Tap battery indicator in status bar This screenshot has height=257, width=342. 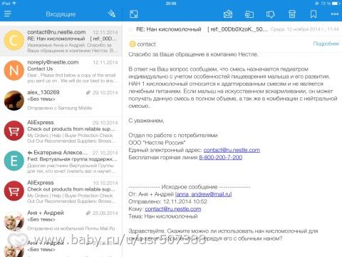[336, 4]
